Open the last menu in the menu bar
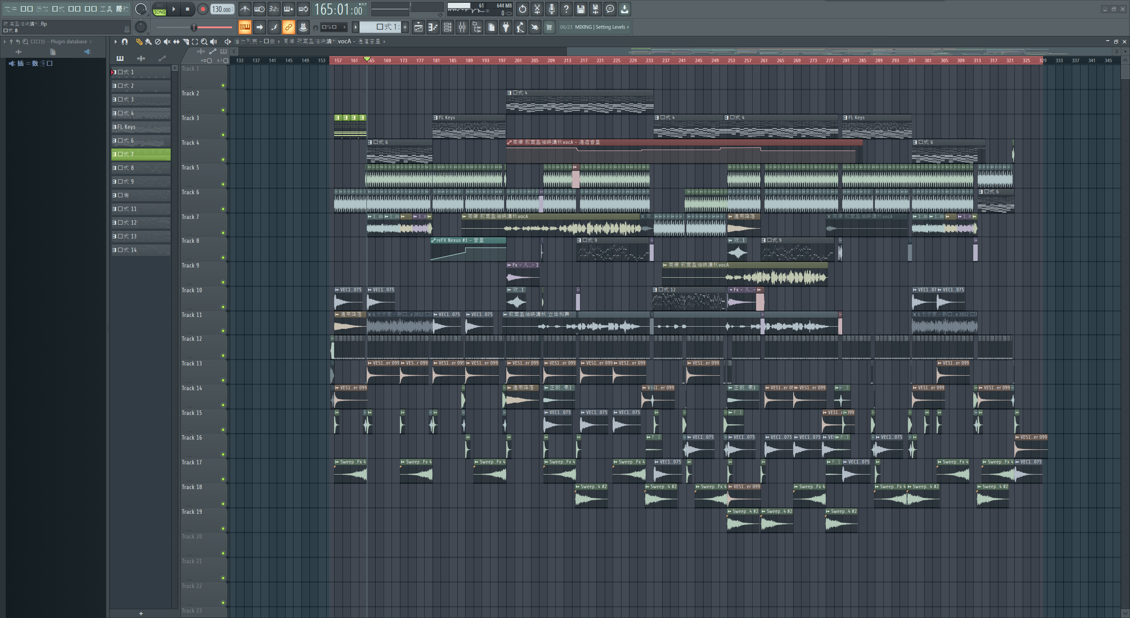 click(122, 9)
